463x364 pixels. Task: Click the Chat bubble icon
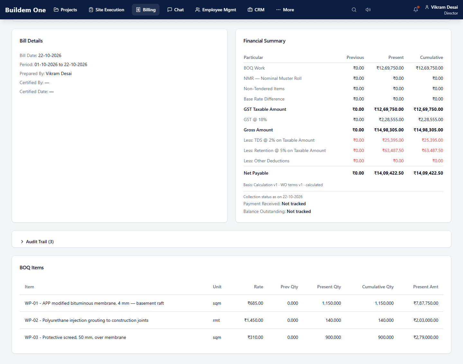click(x=170, y=10)
